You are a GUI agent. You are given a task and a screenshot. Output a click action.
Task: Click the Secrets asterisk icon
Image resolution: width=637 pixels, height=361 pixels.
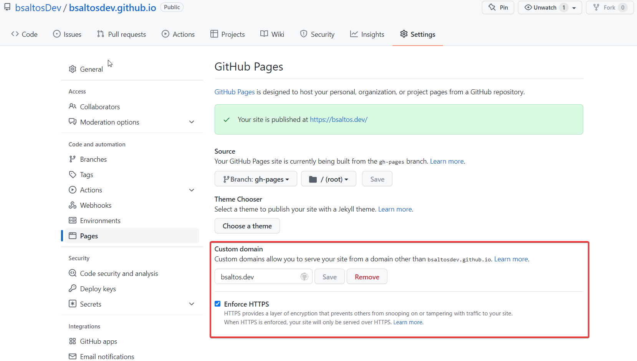(73, 304)
